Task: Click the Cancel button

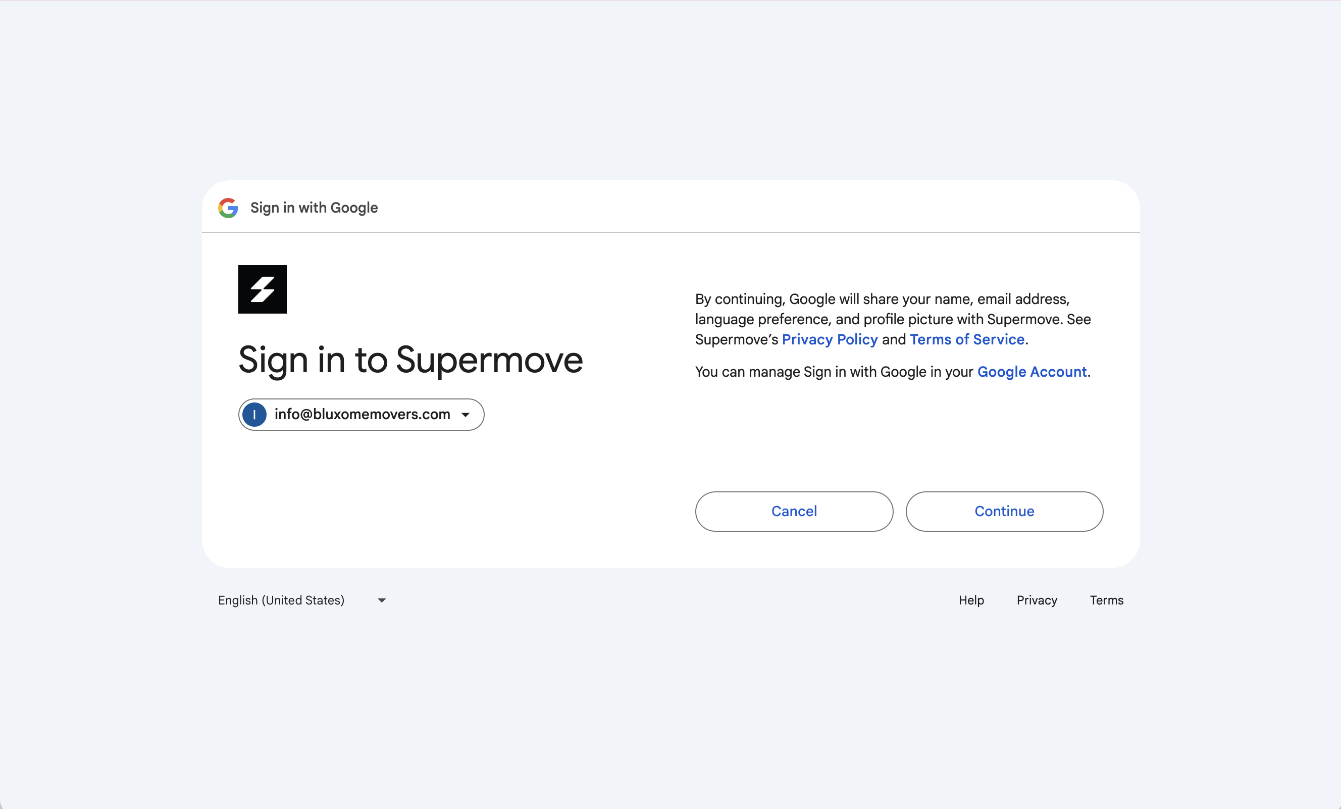Action: [794, 511]
